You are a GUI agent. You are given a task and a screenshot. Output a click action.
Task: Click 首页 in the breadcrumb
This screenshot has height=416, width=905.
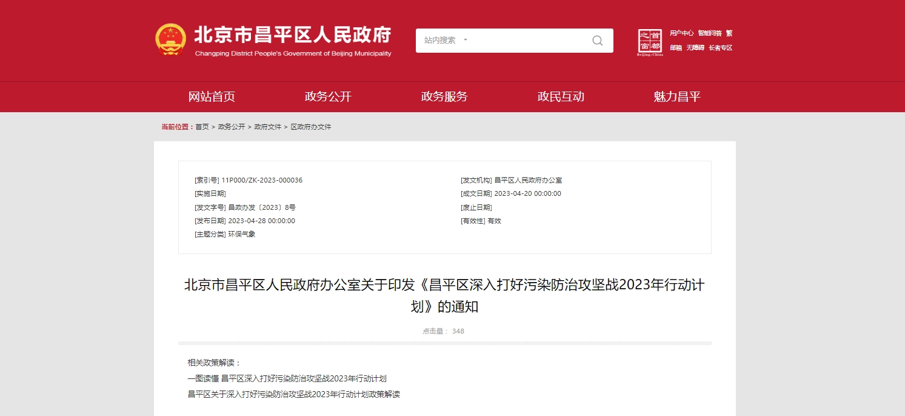click(x=202, y=127)
